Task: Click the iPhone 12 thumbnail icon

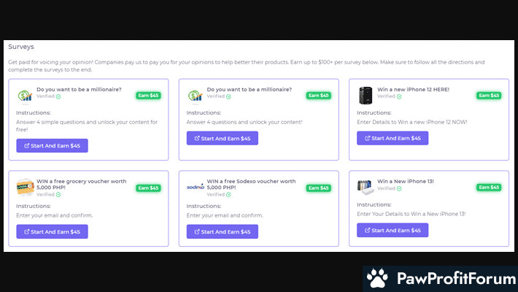Action: pos(366,96)
